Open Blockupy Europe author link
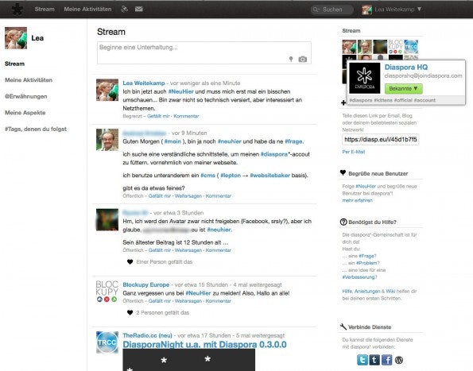Screen dimensions: 473x371 click(146, 285)
